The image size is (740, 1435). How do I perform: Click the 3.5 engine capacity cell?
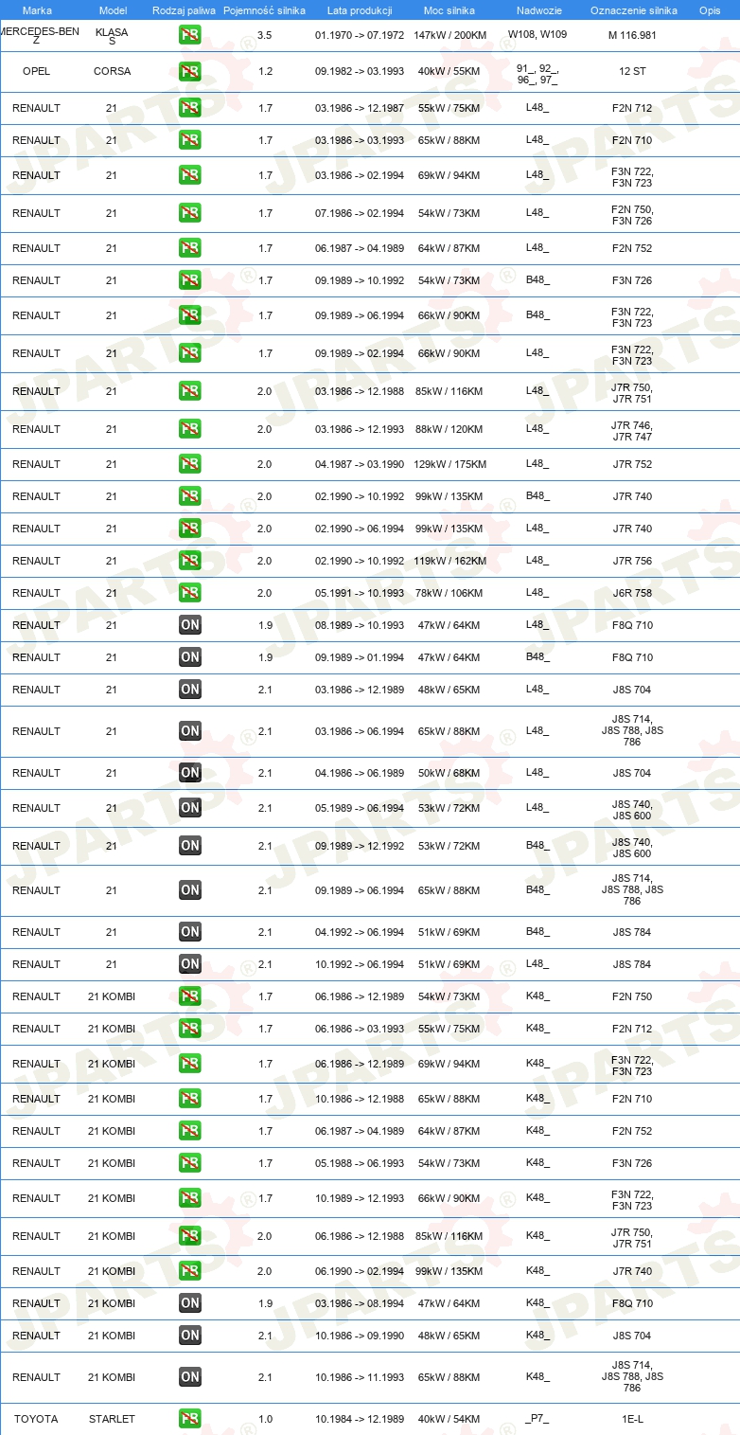click(x=265, y=35)
